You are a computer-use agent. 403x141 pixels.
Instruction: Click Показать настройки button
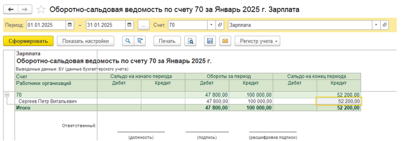(x=85, y=41)
